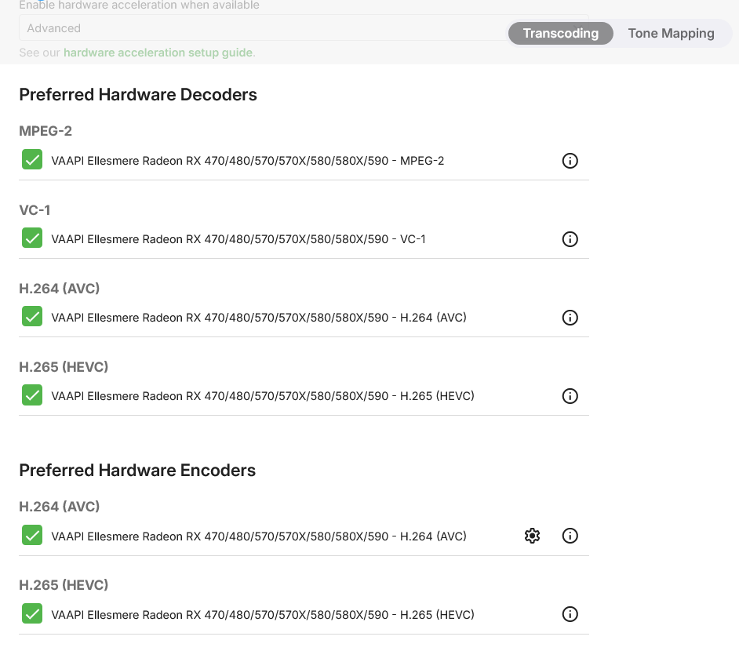Click the H.265 (HEVC) encoder device label
The image size is (739, 651).
coord(262,615)
